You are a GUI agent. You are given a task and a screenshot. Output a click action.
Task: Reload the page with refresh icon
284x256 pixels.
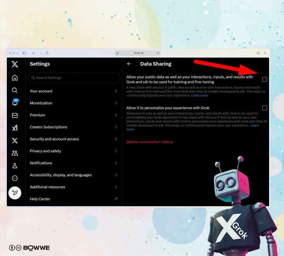pos(47,53)
